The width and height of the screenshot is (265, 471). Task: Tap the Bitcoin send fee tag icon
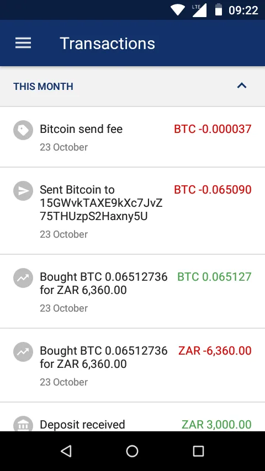point(23,130)
